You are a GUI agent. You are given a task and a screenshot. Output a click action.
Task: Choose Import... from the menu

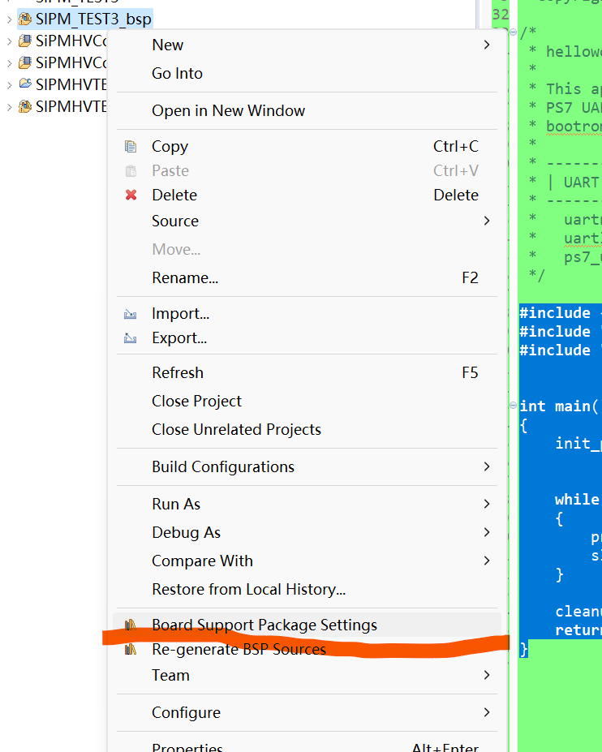click(307, 314)
